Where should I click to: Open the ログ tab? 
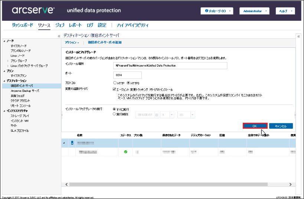90,25
